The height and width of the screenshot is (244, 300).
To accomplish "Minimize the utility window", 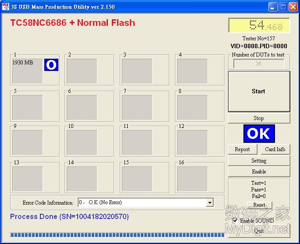I will coord(273,7).
